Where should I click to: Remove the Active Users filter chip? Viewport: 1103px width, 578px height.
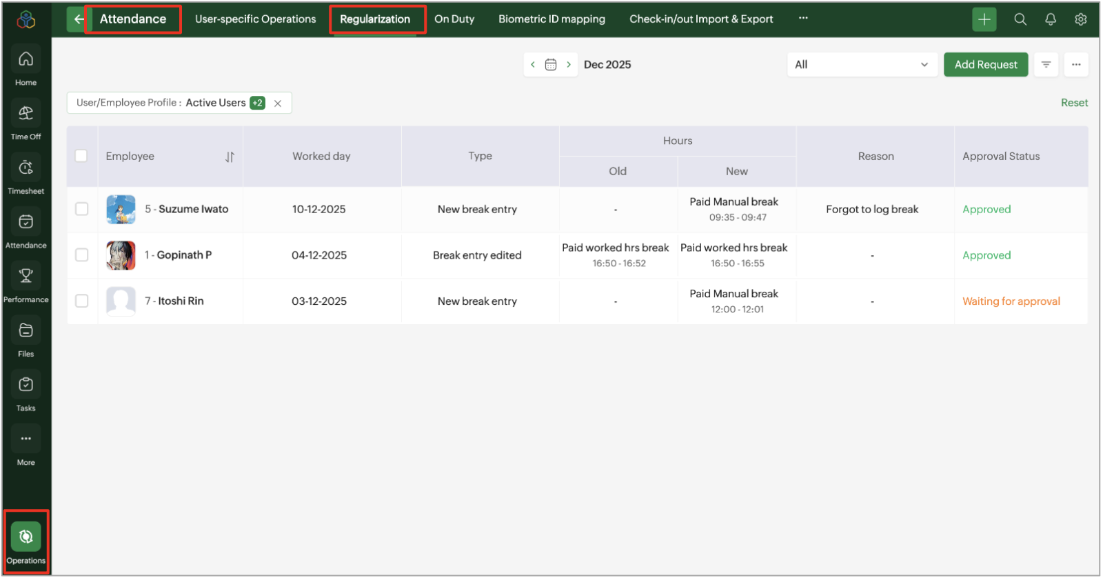(x=278, y=103)
